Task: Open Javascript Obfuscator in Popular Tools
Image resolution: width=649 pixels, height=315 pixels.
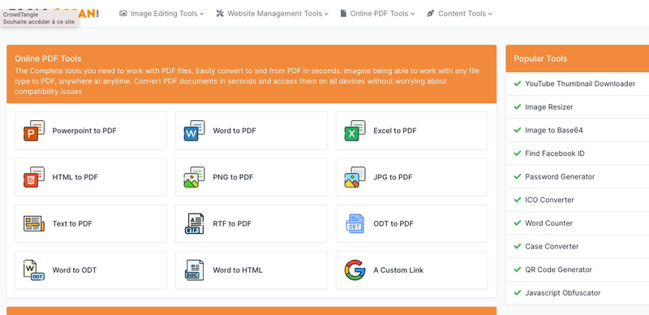Action: pos(562,292)
